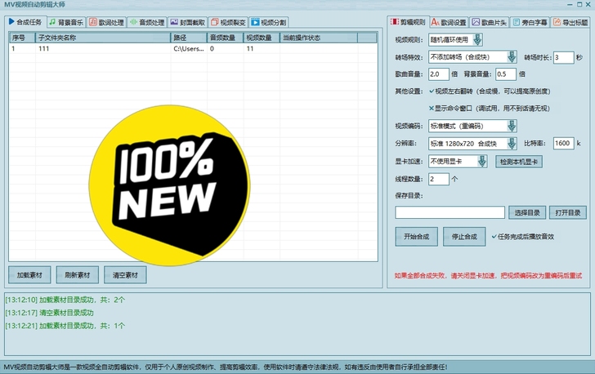Open the 转场特效 dropdown list
The width and height of the screenshot is (595, 374).
tap(512, 57)
